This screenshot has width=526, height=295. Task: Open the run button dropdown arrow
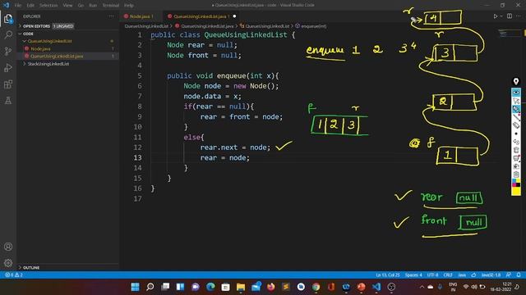pos(501,16)
